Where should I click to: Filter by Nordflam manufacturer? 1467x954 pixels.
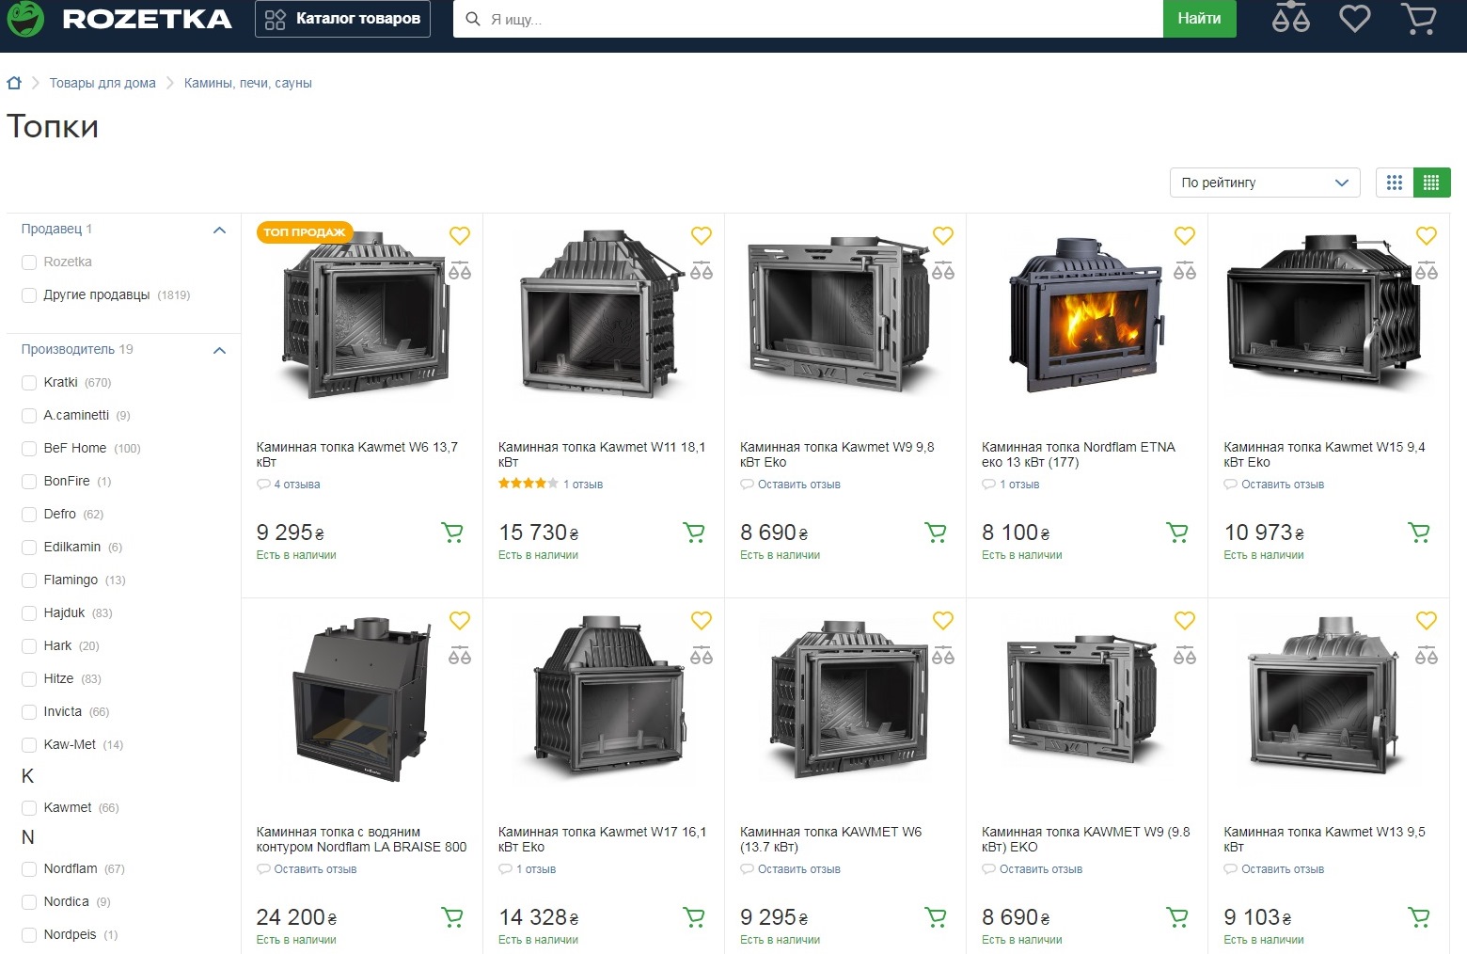tap(29, 869)
